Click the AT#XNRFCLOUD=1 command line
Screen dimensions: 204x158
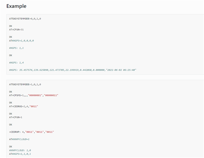[x=19, y=139]
